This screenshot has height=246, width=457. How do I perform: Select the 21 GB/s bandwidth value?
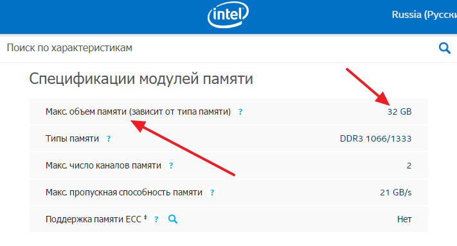click(396, 192)
